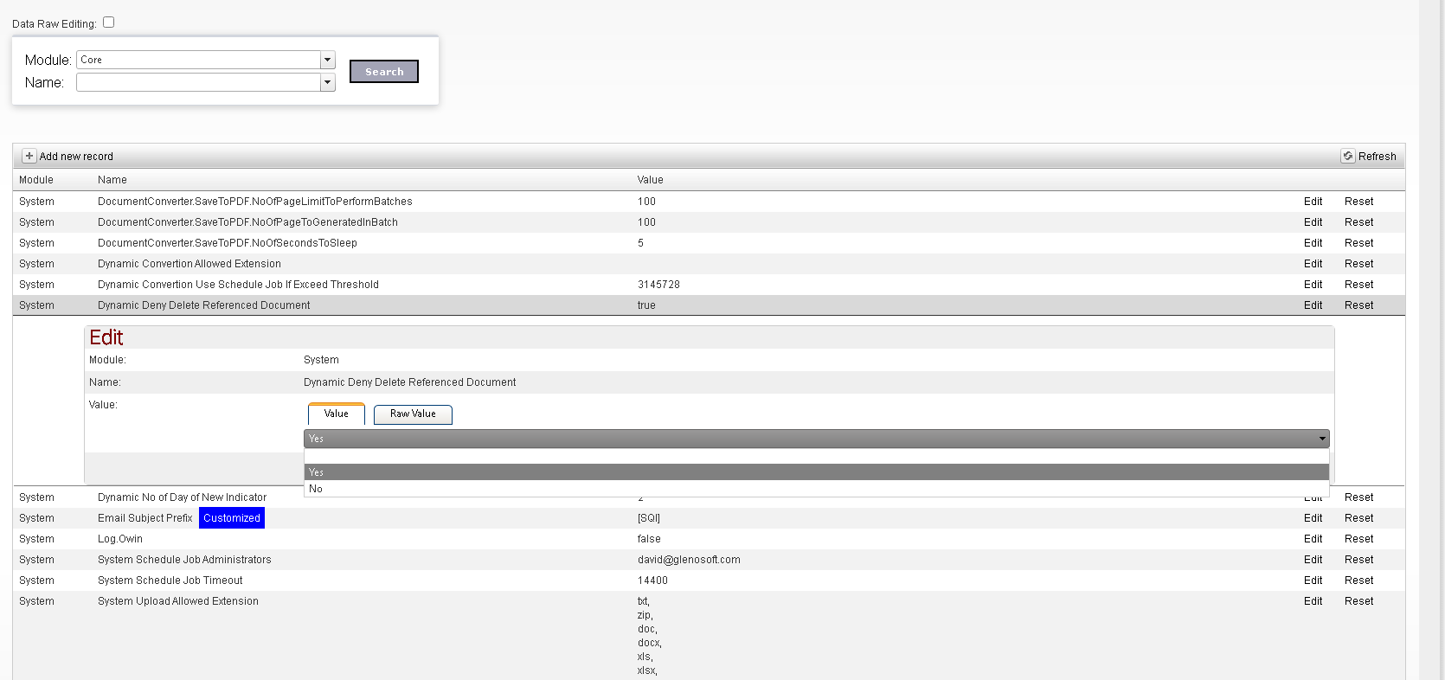The image size is (1445, 680).
Task: Click david@glenosoft.com value cell
Action: pyautogui.click(x=689, y=560)
